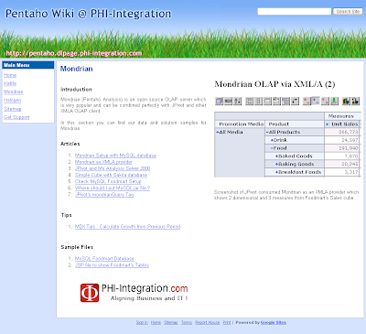
Task: Select the 191,940 unit sales cell
Action: click(342, 148)
